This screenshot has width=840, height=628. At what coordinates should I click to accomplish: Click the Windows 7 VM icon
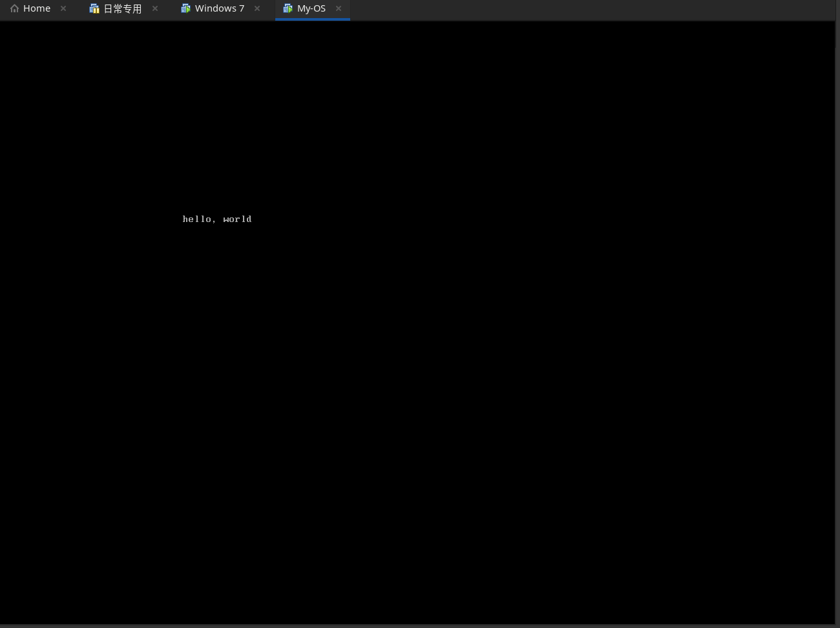(186, 8)
